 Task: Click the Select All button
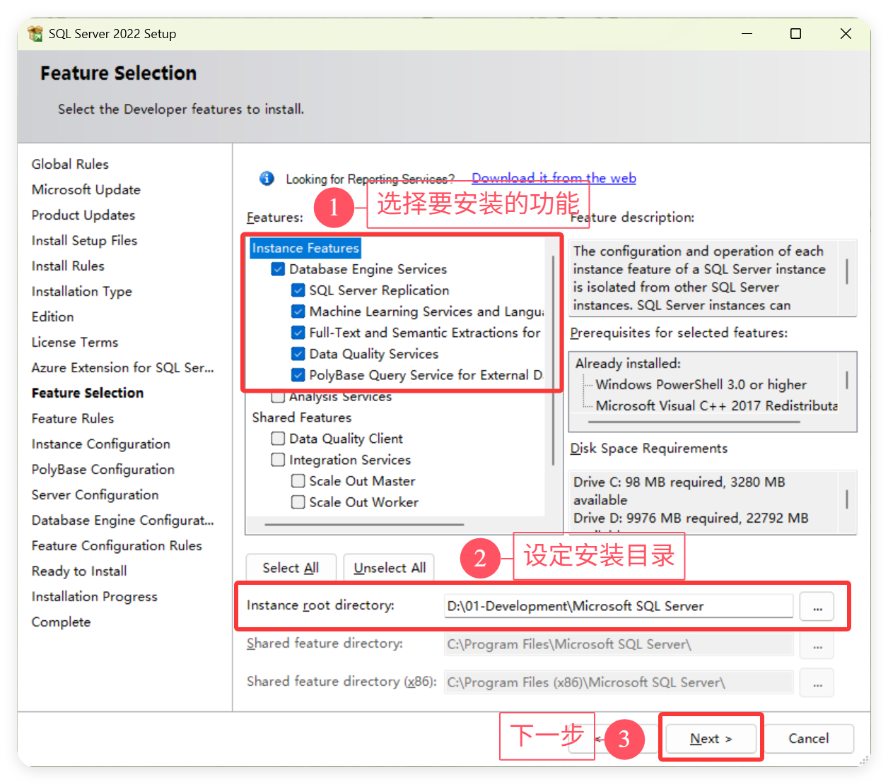pyautogui.click(x=291, y=568)
